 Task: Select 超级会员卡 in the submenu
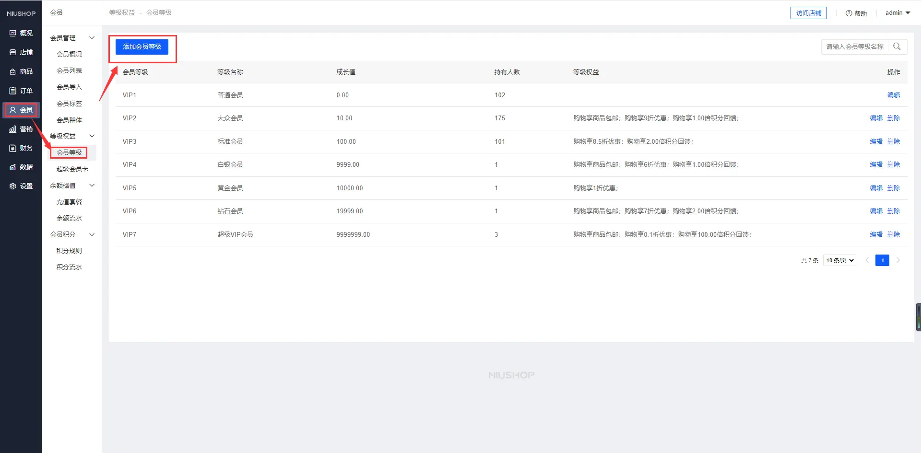[72, 169]
